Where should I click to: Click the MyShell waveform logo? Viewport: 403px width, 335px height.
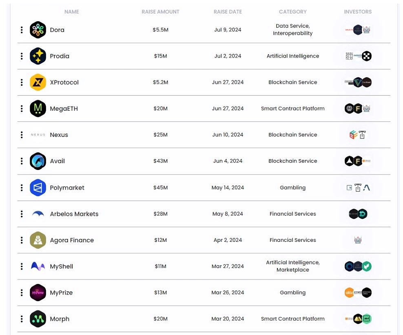click(x=38, y=266)
